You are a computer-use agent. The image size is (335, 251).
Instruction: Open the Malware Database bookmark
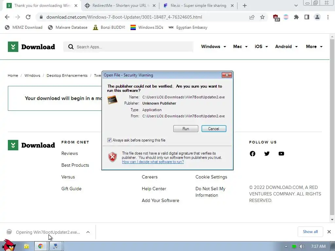coord(68,27)
